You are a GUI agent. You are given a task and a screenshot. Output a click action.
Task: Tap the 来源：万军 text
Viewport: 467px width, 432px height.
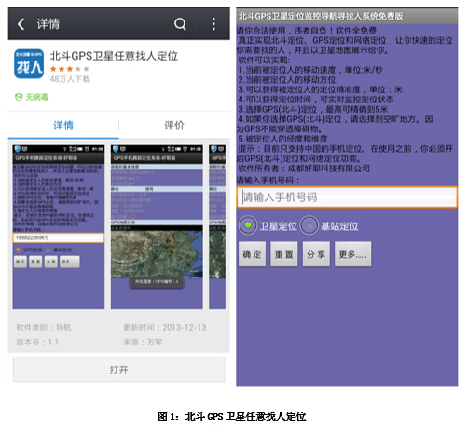click(143, 342)
